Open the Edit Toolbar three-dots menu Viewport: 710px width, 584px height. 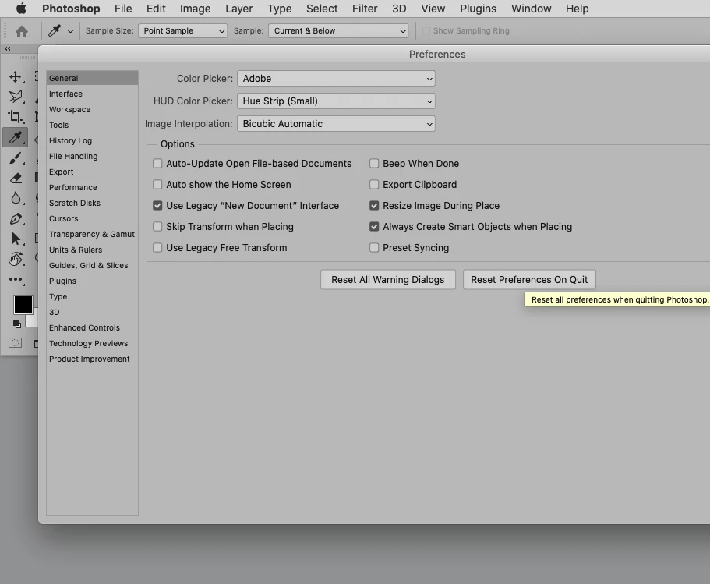point(16,280)
